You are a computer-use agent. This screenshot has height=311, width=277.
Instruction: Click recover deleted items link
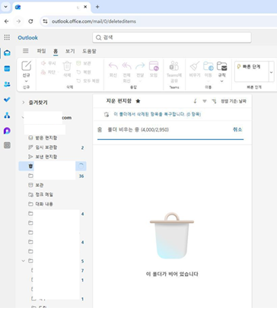tap(158, 115)
